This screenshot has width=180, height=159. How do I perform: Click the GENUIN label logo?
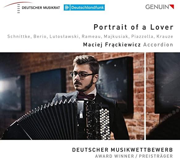[x=160, y=7]
